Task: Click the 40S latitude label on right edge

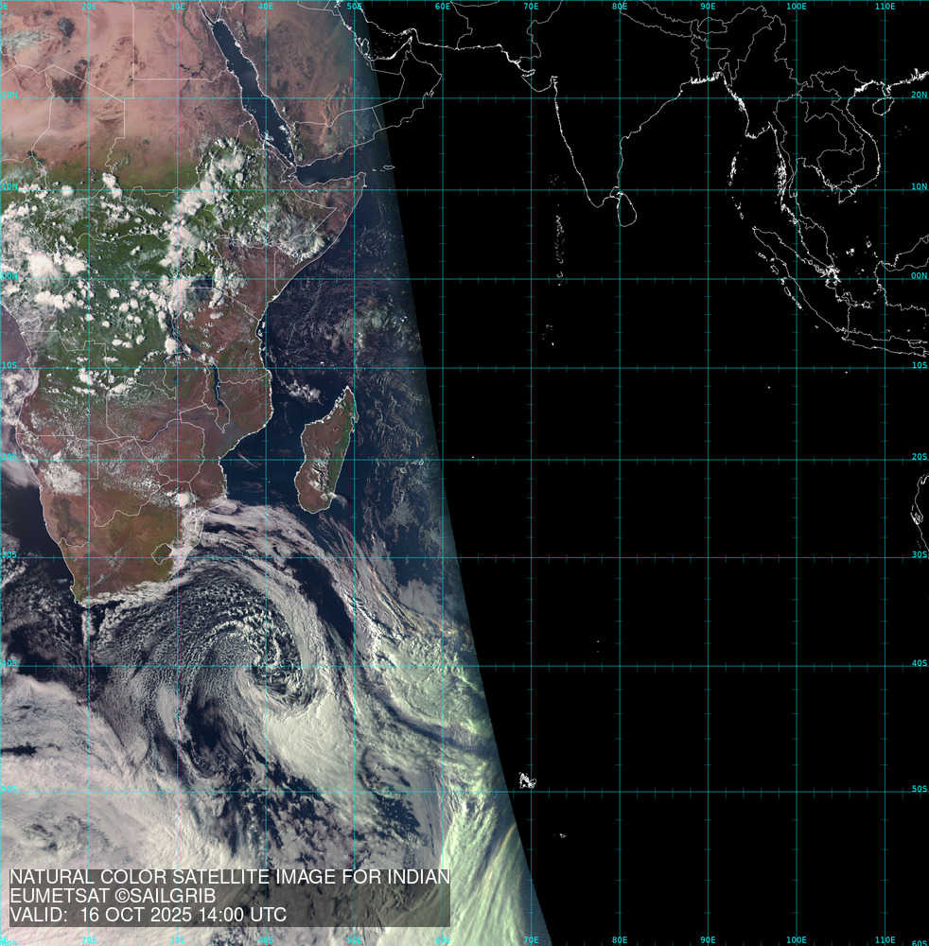Action: [918, 663]
